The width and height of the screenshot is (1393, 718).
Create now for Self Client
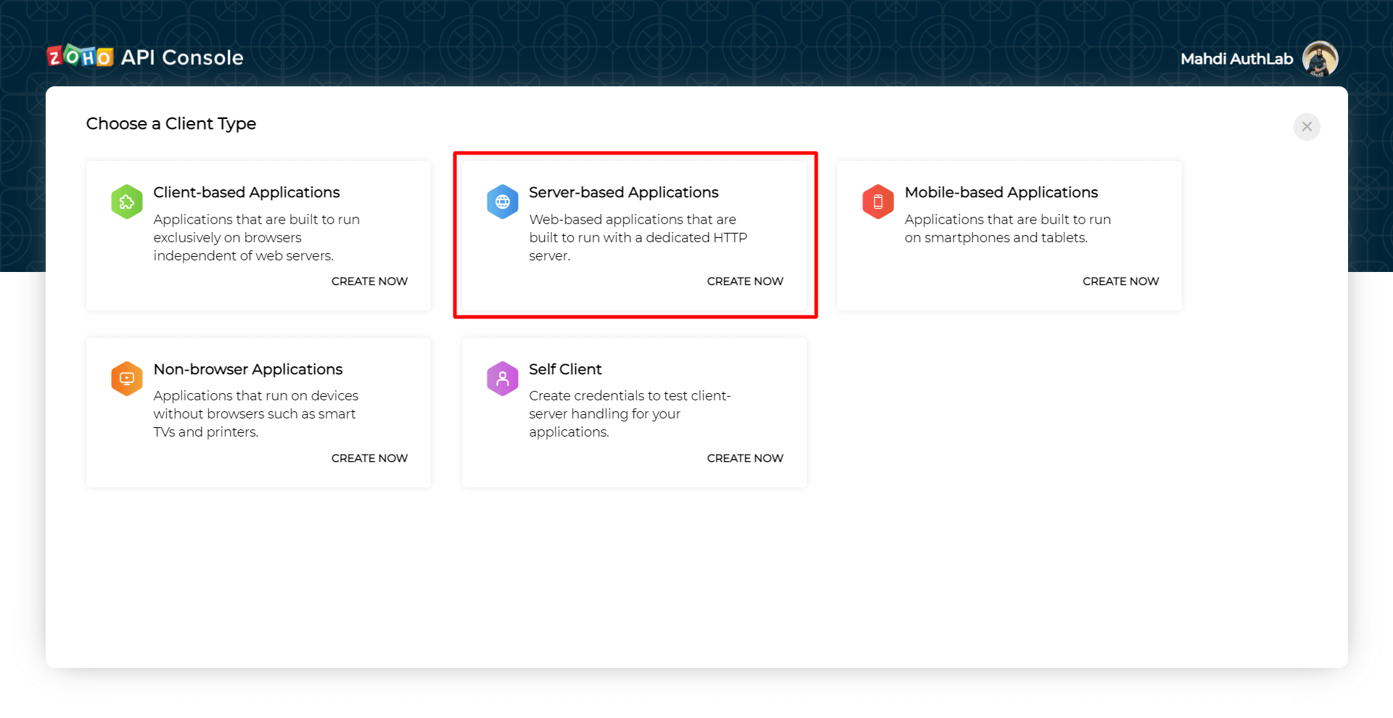pyautogui.click(x=745, y=458)
